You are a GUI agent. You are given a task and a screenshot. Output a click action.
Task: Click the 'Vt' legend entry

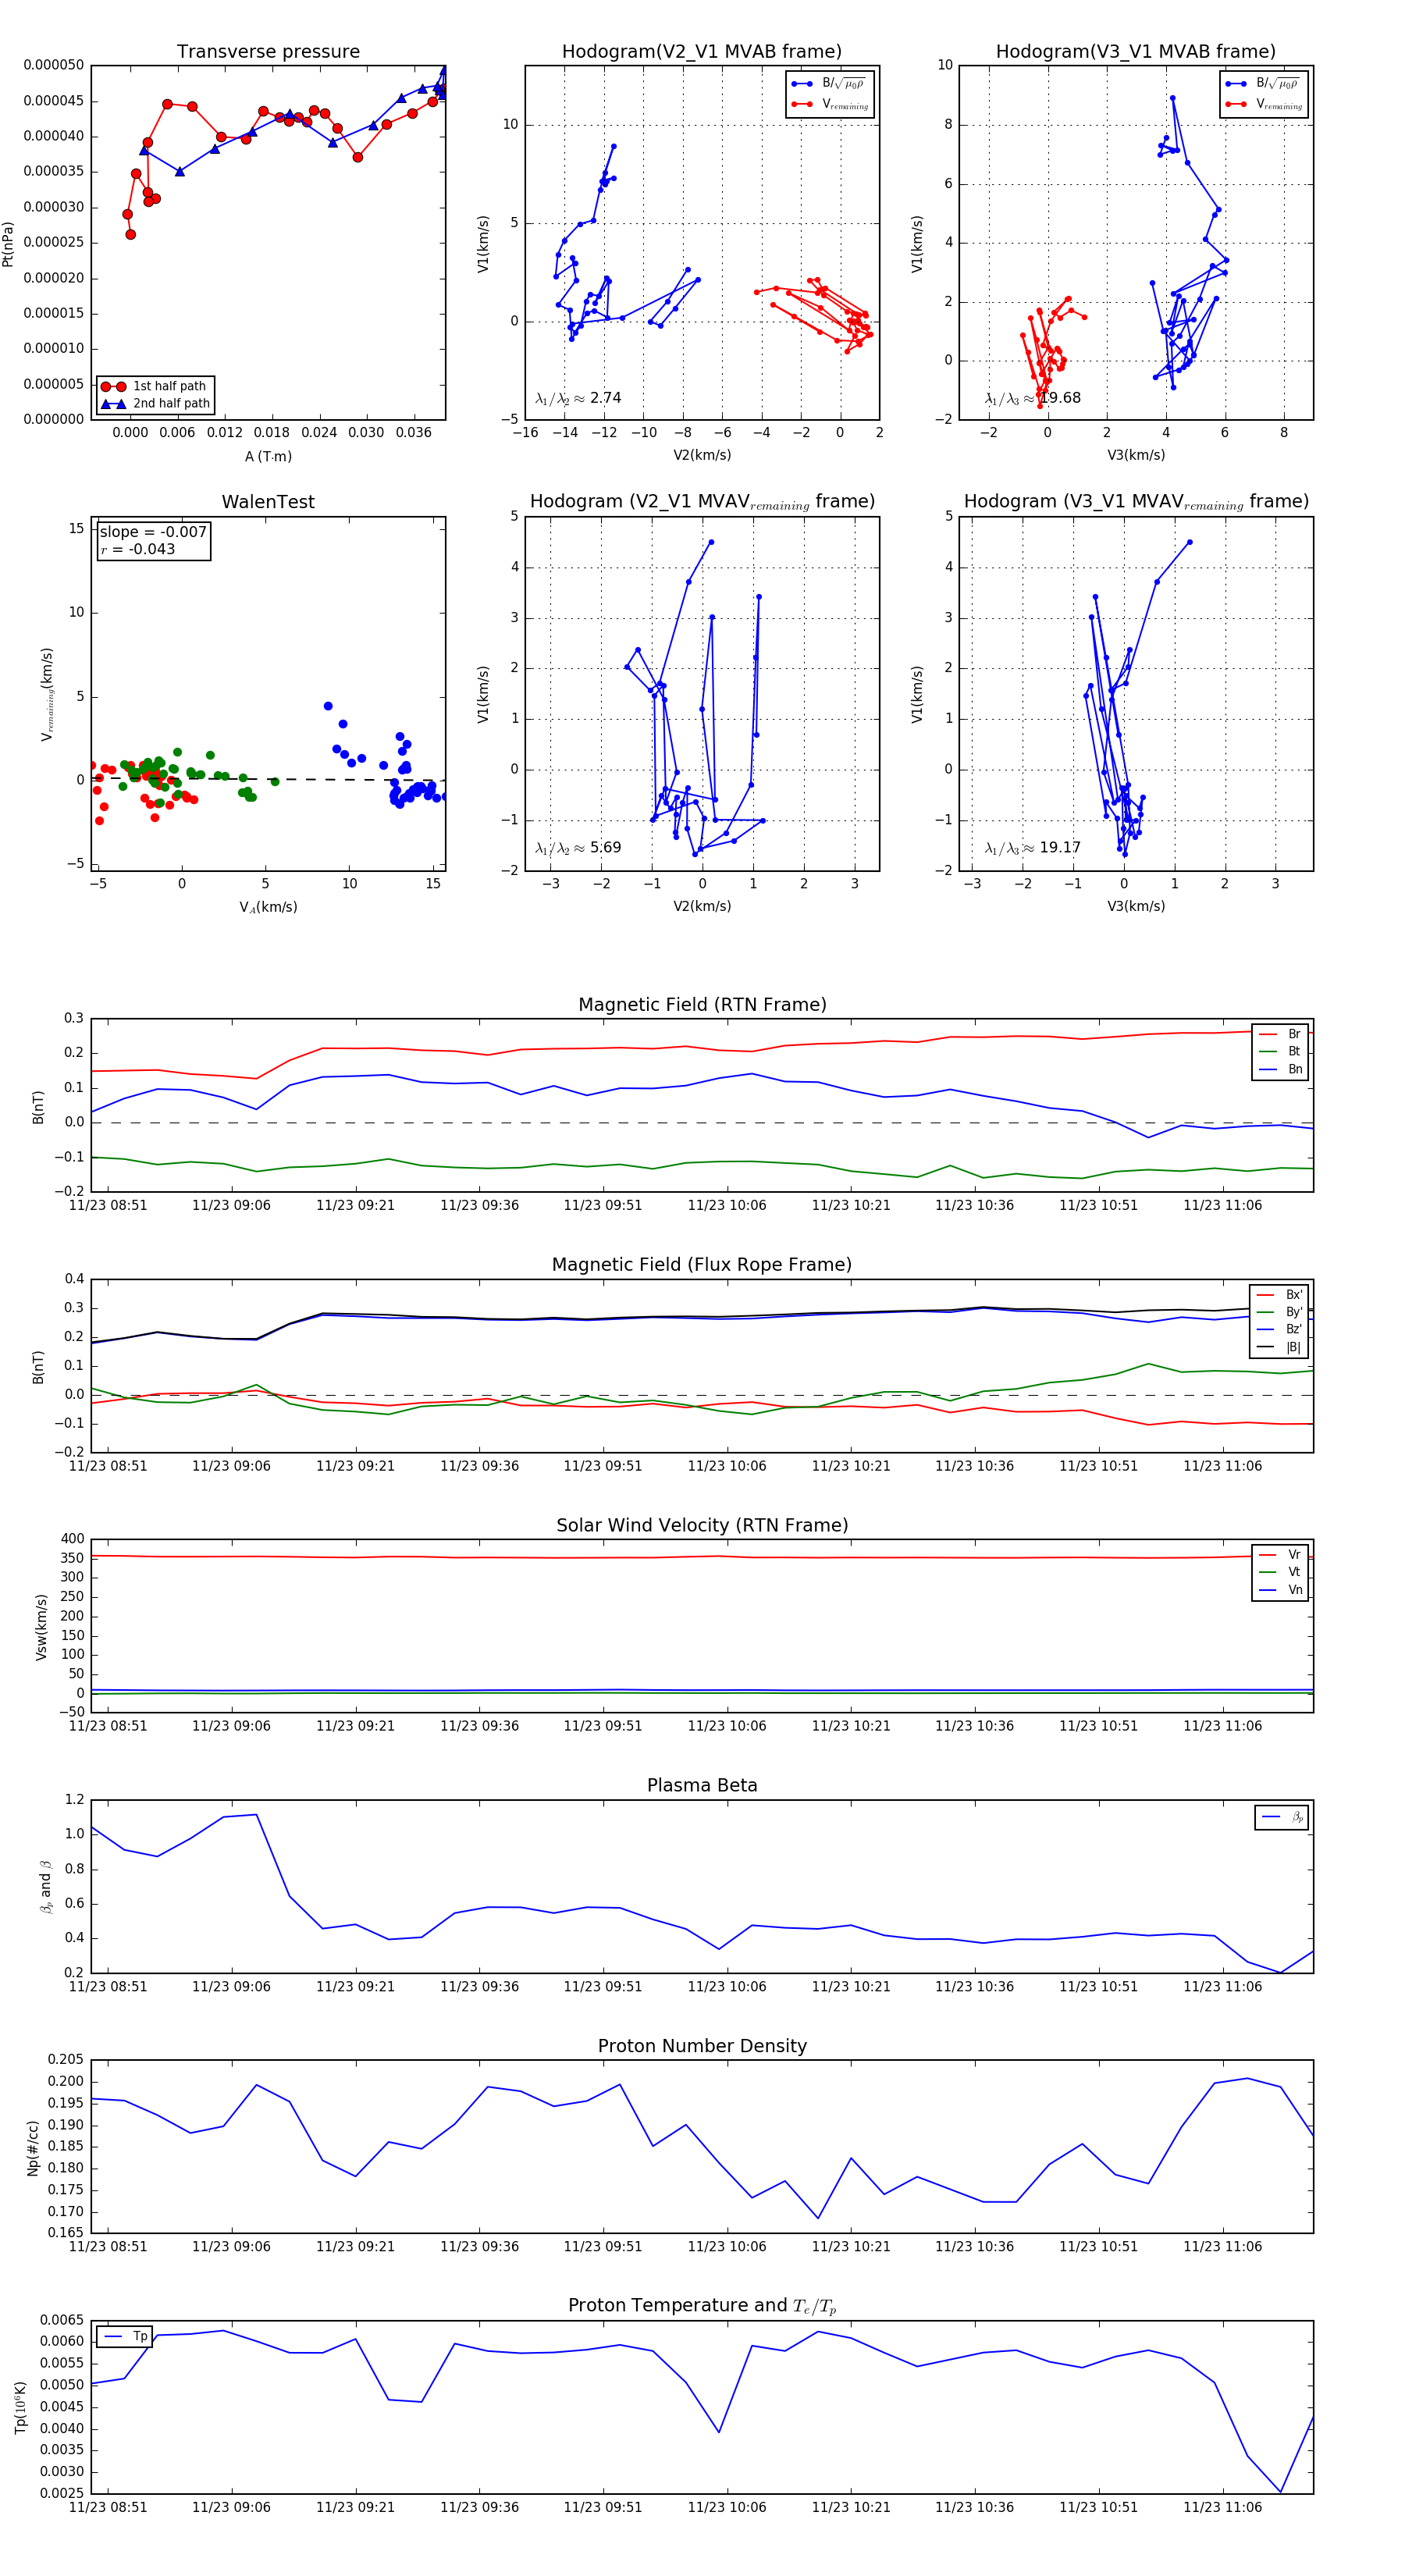pyautogui.click(x=1281, y=1572)
